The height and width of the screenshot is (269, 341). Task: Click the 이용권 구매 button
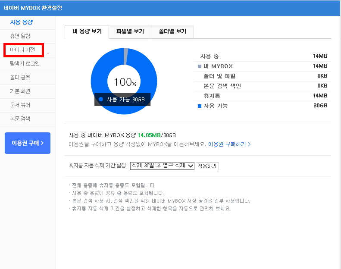pos(28,143)
